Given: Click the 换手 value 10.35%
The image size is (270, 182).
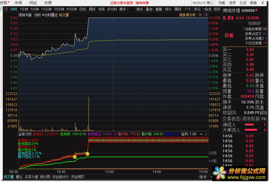Looking at the screenshot, I should click(x=247, y=102).
